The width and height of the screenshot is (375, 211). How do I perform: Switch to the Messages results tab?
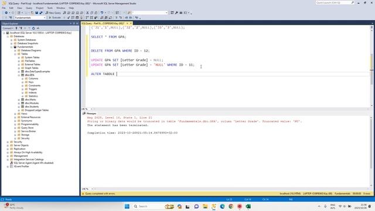[x=90, y=113]
